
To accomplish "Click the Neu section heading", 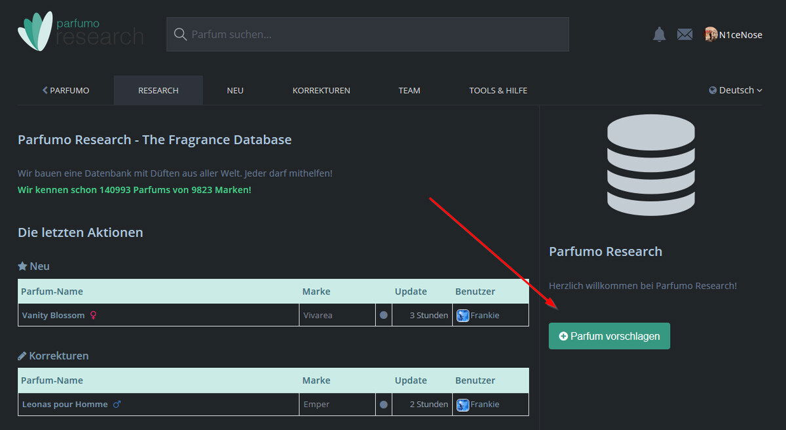I will 39,266.
